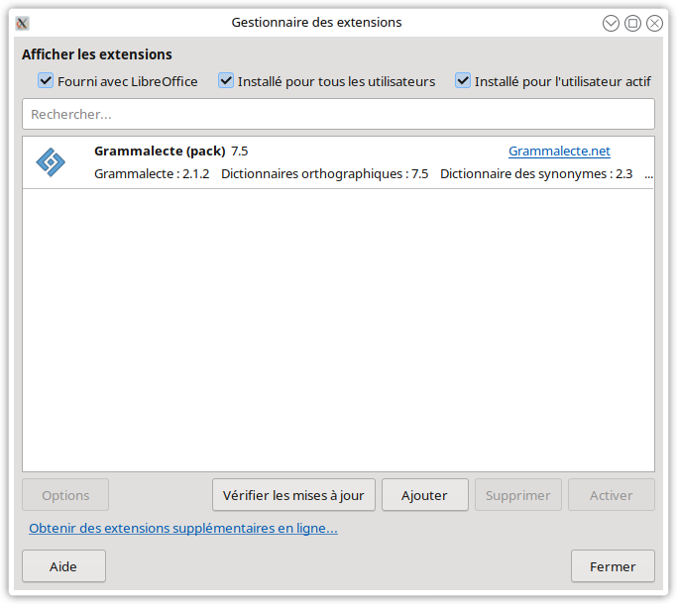
Task: Open help with the Aide button
Action: pos(63,566)
